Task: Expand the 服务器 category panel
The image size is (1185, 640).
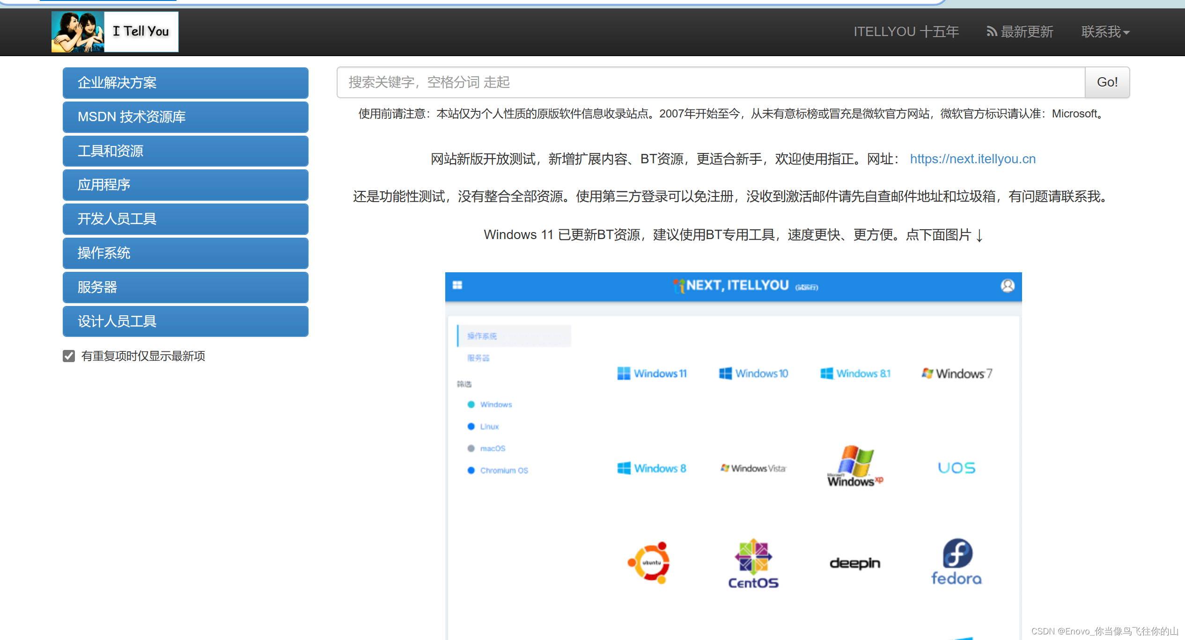Action: point(185,287)
